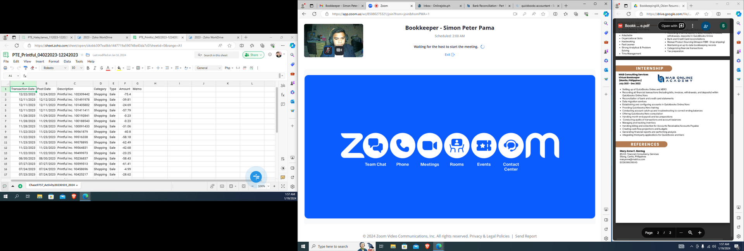Toggle strikethrough formatting in Zoho Sheet
Screen dimensions: 744x251
(x=102, y=68)
